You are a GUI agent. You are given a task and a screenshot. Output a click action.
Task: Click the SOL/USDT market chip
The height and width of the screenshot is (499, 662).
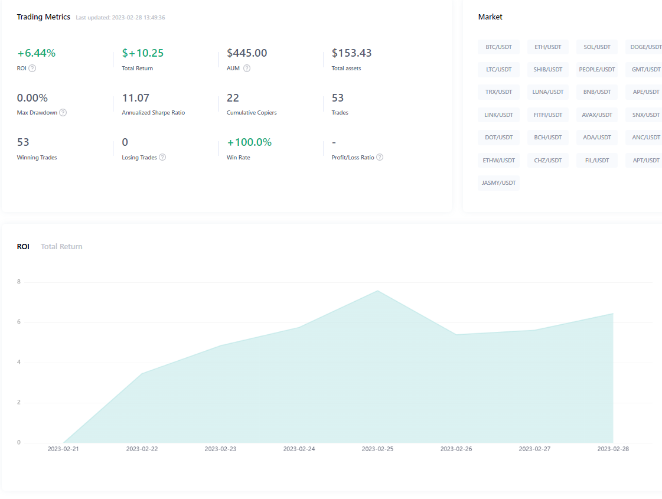(x=597, y=47)
